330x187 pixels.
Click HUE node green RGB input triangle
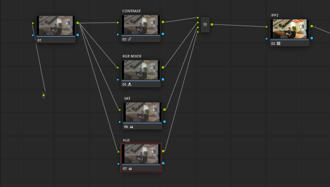[x=119, y=152]
